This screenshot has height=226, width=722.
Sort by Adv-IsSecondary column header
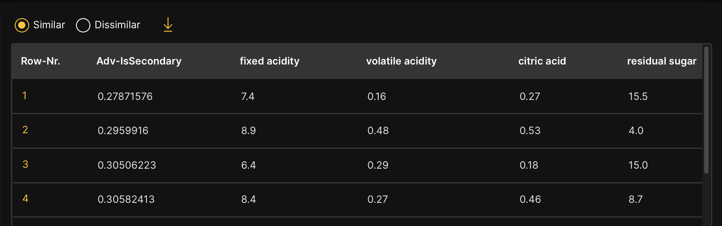click(x=139, y=61)
